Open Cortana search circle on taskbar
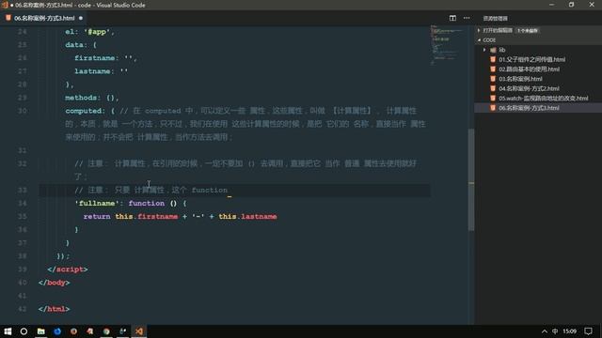Screen dimensions: 602x338 pos(24,331)
